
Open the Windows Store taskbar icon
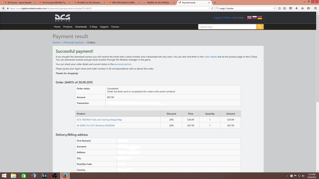[x=24, y=175]
